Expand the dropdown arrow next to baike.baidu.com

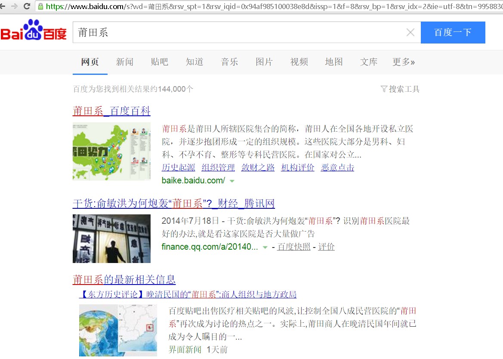click(232, 181)
